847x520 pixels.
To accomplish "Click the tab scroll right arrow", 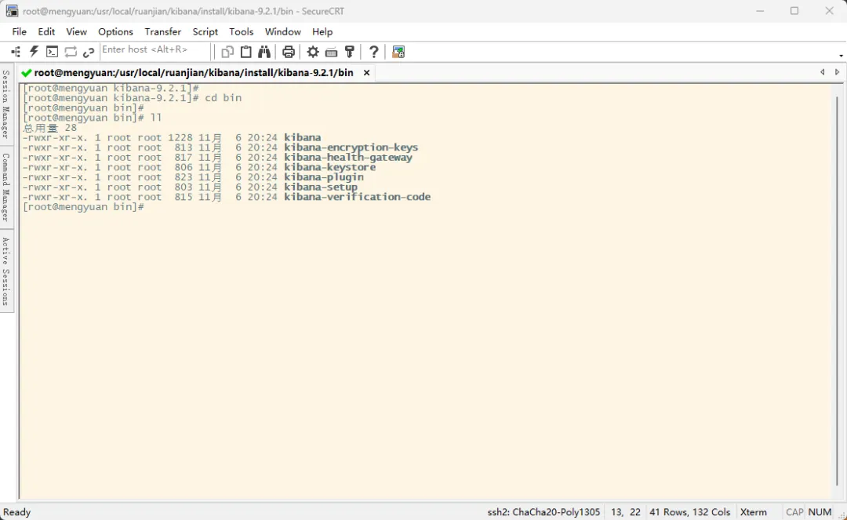I will (838, 72).
